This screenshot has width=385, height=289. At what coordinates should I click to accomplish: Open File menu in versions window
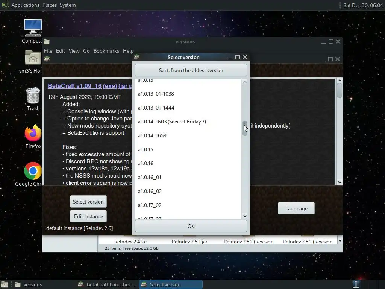click(48, 51)
